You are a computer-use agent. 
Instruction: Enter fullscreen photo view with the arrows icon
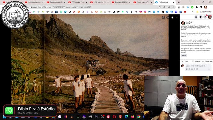point(177,17)
